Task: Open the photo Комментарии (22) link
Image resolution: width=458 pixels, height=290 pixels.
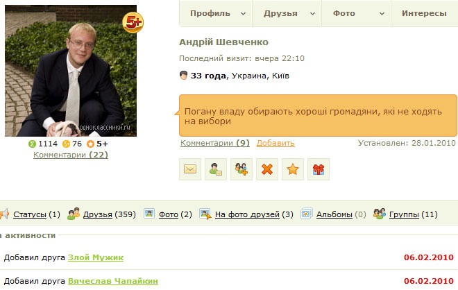Action: [x=71, y=155]
